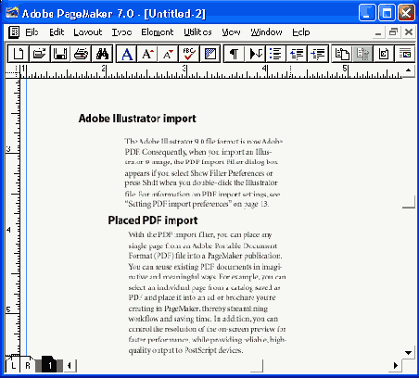Screen dimensions: 419x378
Task: Run the Spelling check icon
Action: 189,54
